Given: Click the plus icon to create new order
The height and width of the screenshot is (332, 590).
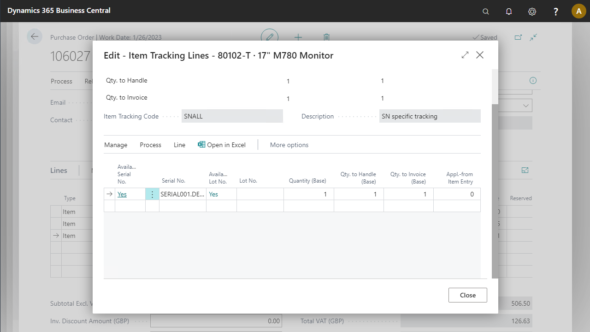Looking at the screenshot, I should click(298, 37).
